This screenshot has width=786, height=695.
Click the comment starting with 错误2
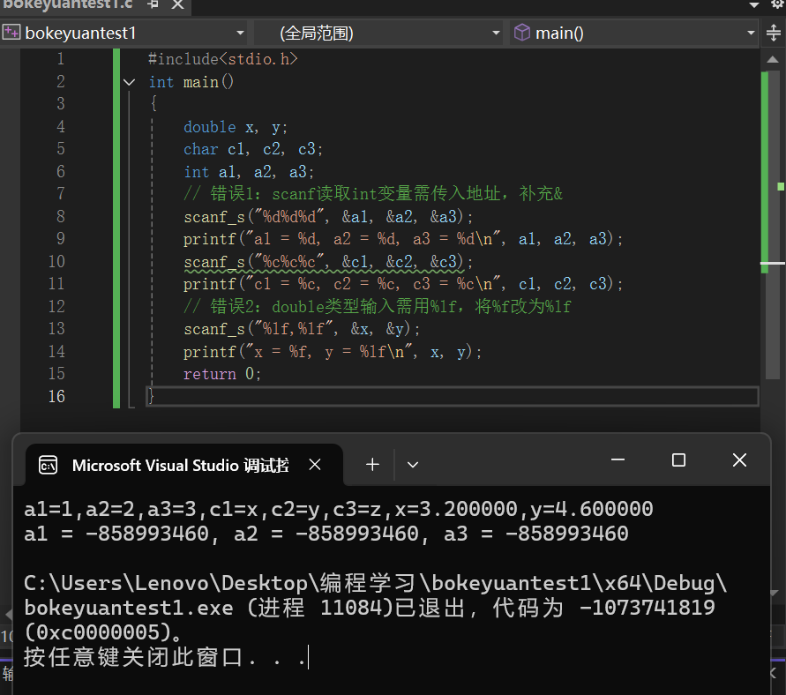click(378, 306)
